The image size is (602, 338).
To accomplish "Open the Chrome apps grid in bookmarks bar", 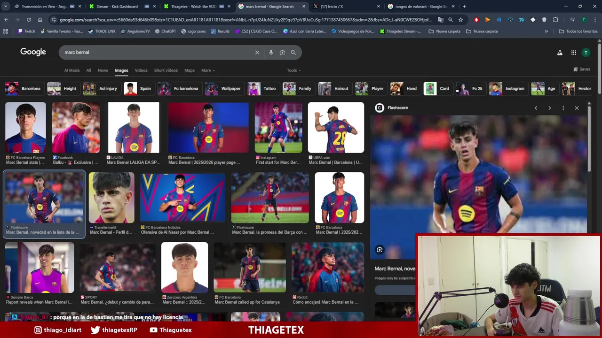I will pyautogui.click(x=6, y=31).
